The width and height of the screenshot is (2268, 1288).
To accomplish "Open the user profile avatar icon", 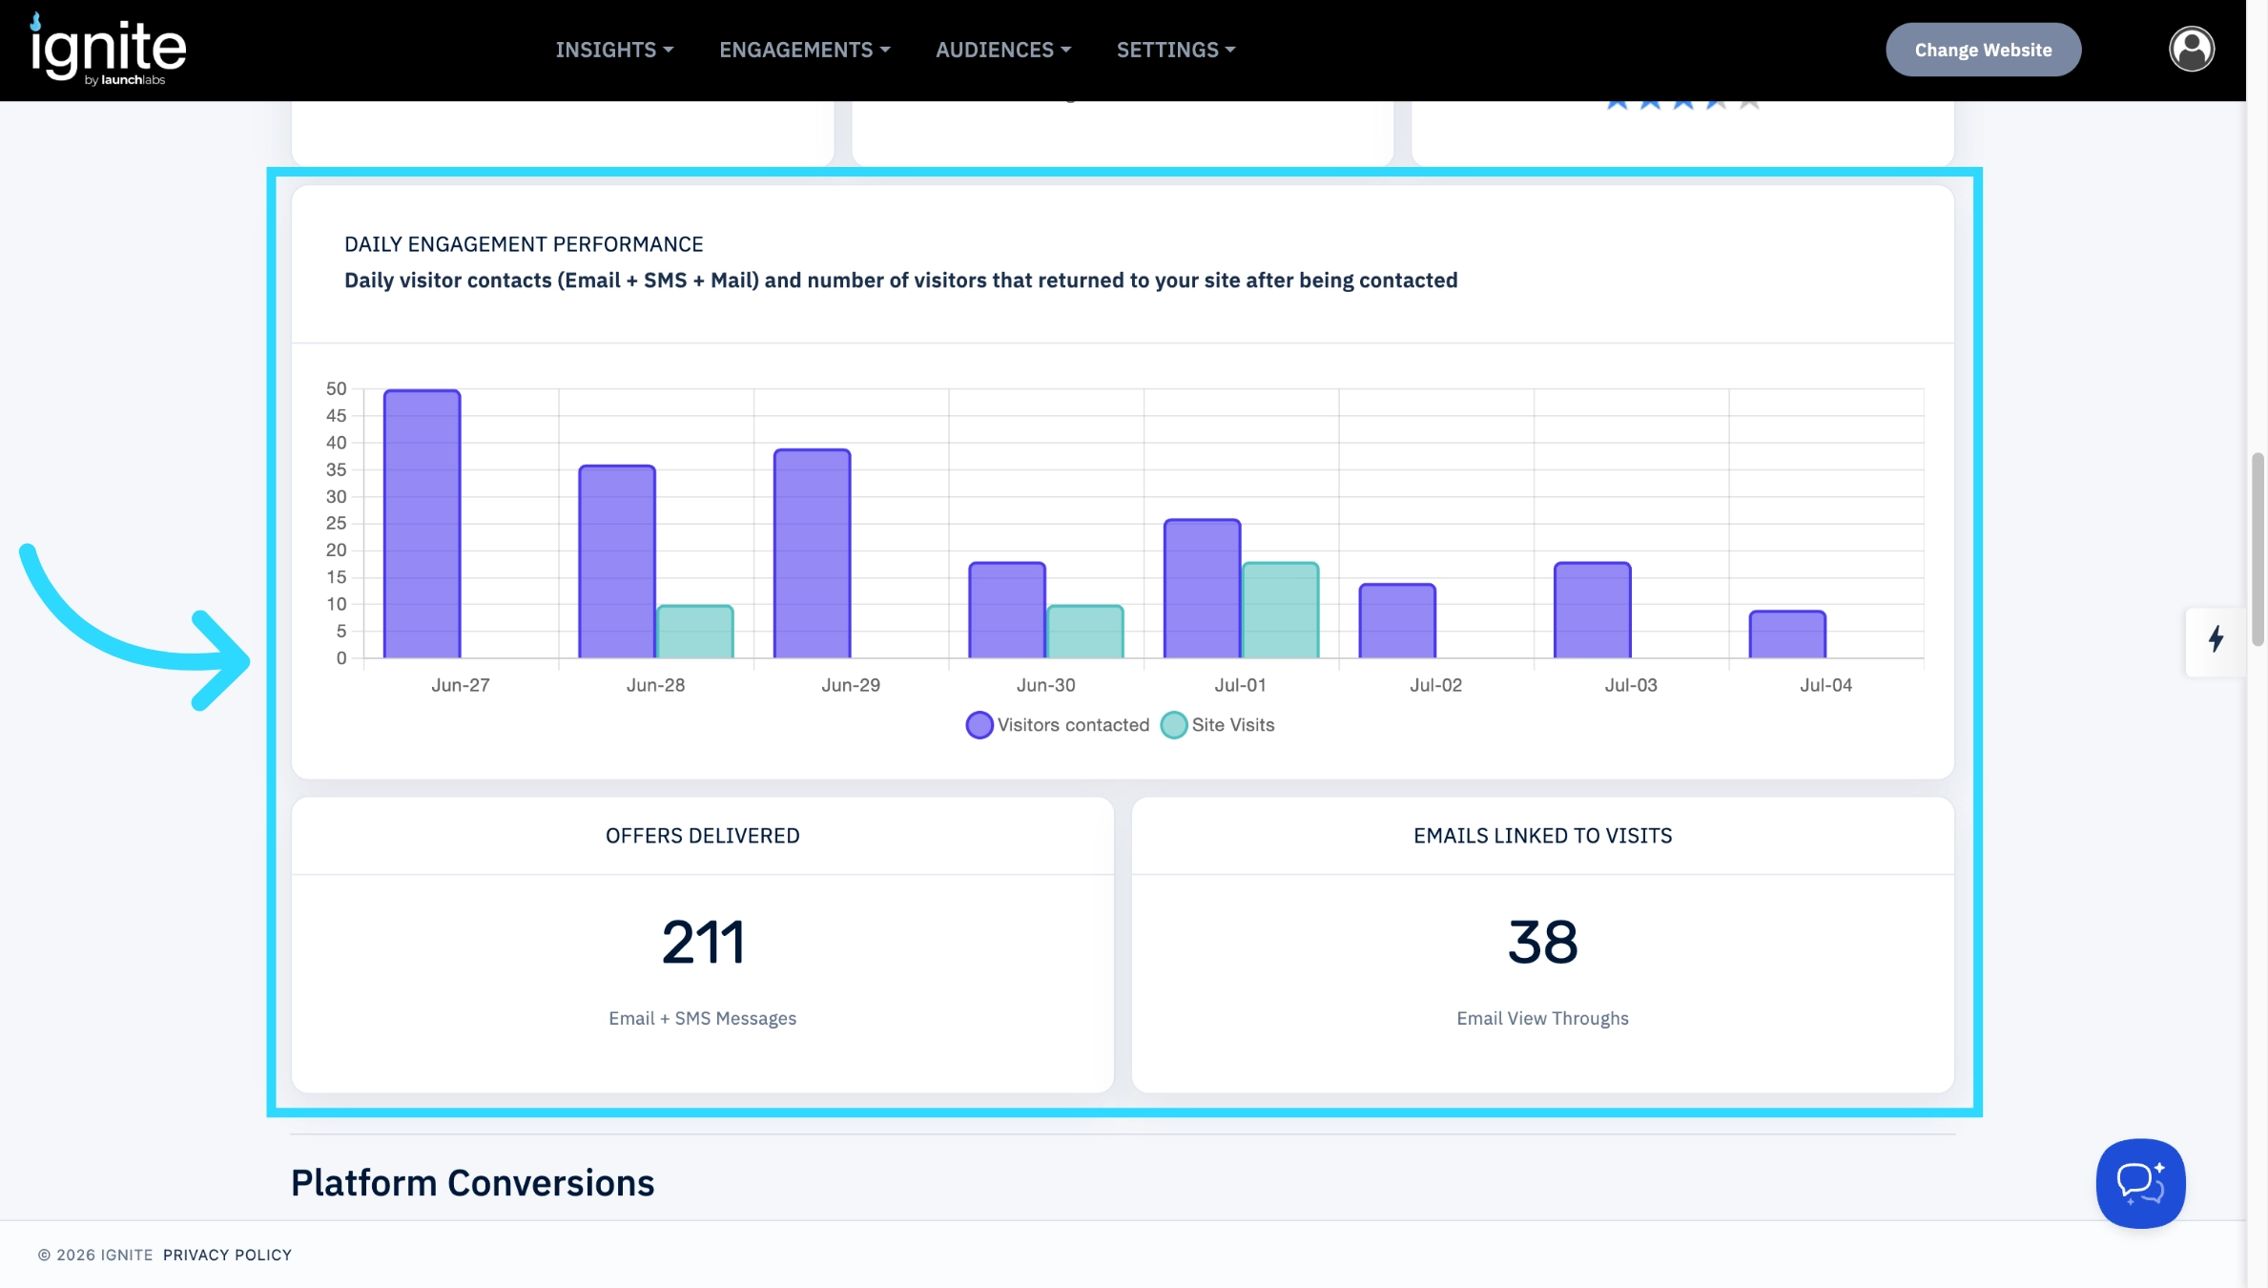I will pyautogui.click(x=2192, y=49).
